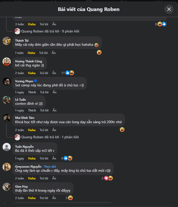View reactions on Hoàng Thành Công's comment
The height and width of the screenshot is (207, 178).
(x=69, y=73)
